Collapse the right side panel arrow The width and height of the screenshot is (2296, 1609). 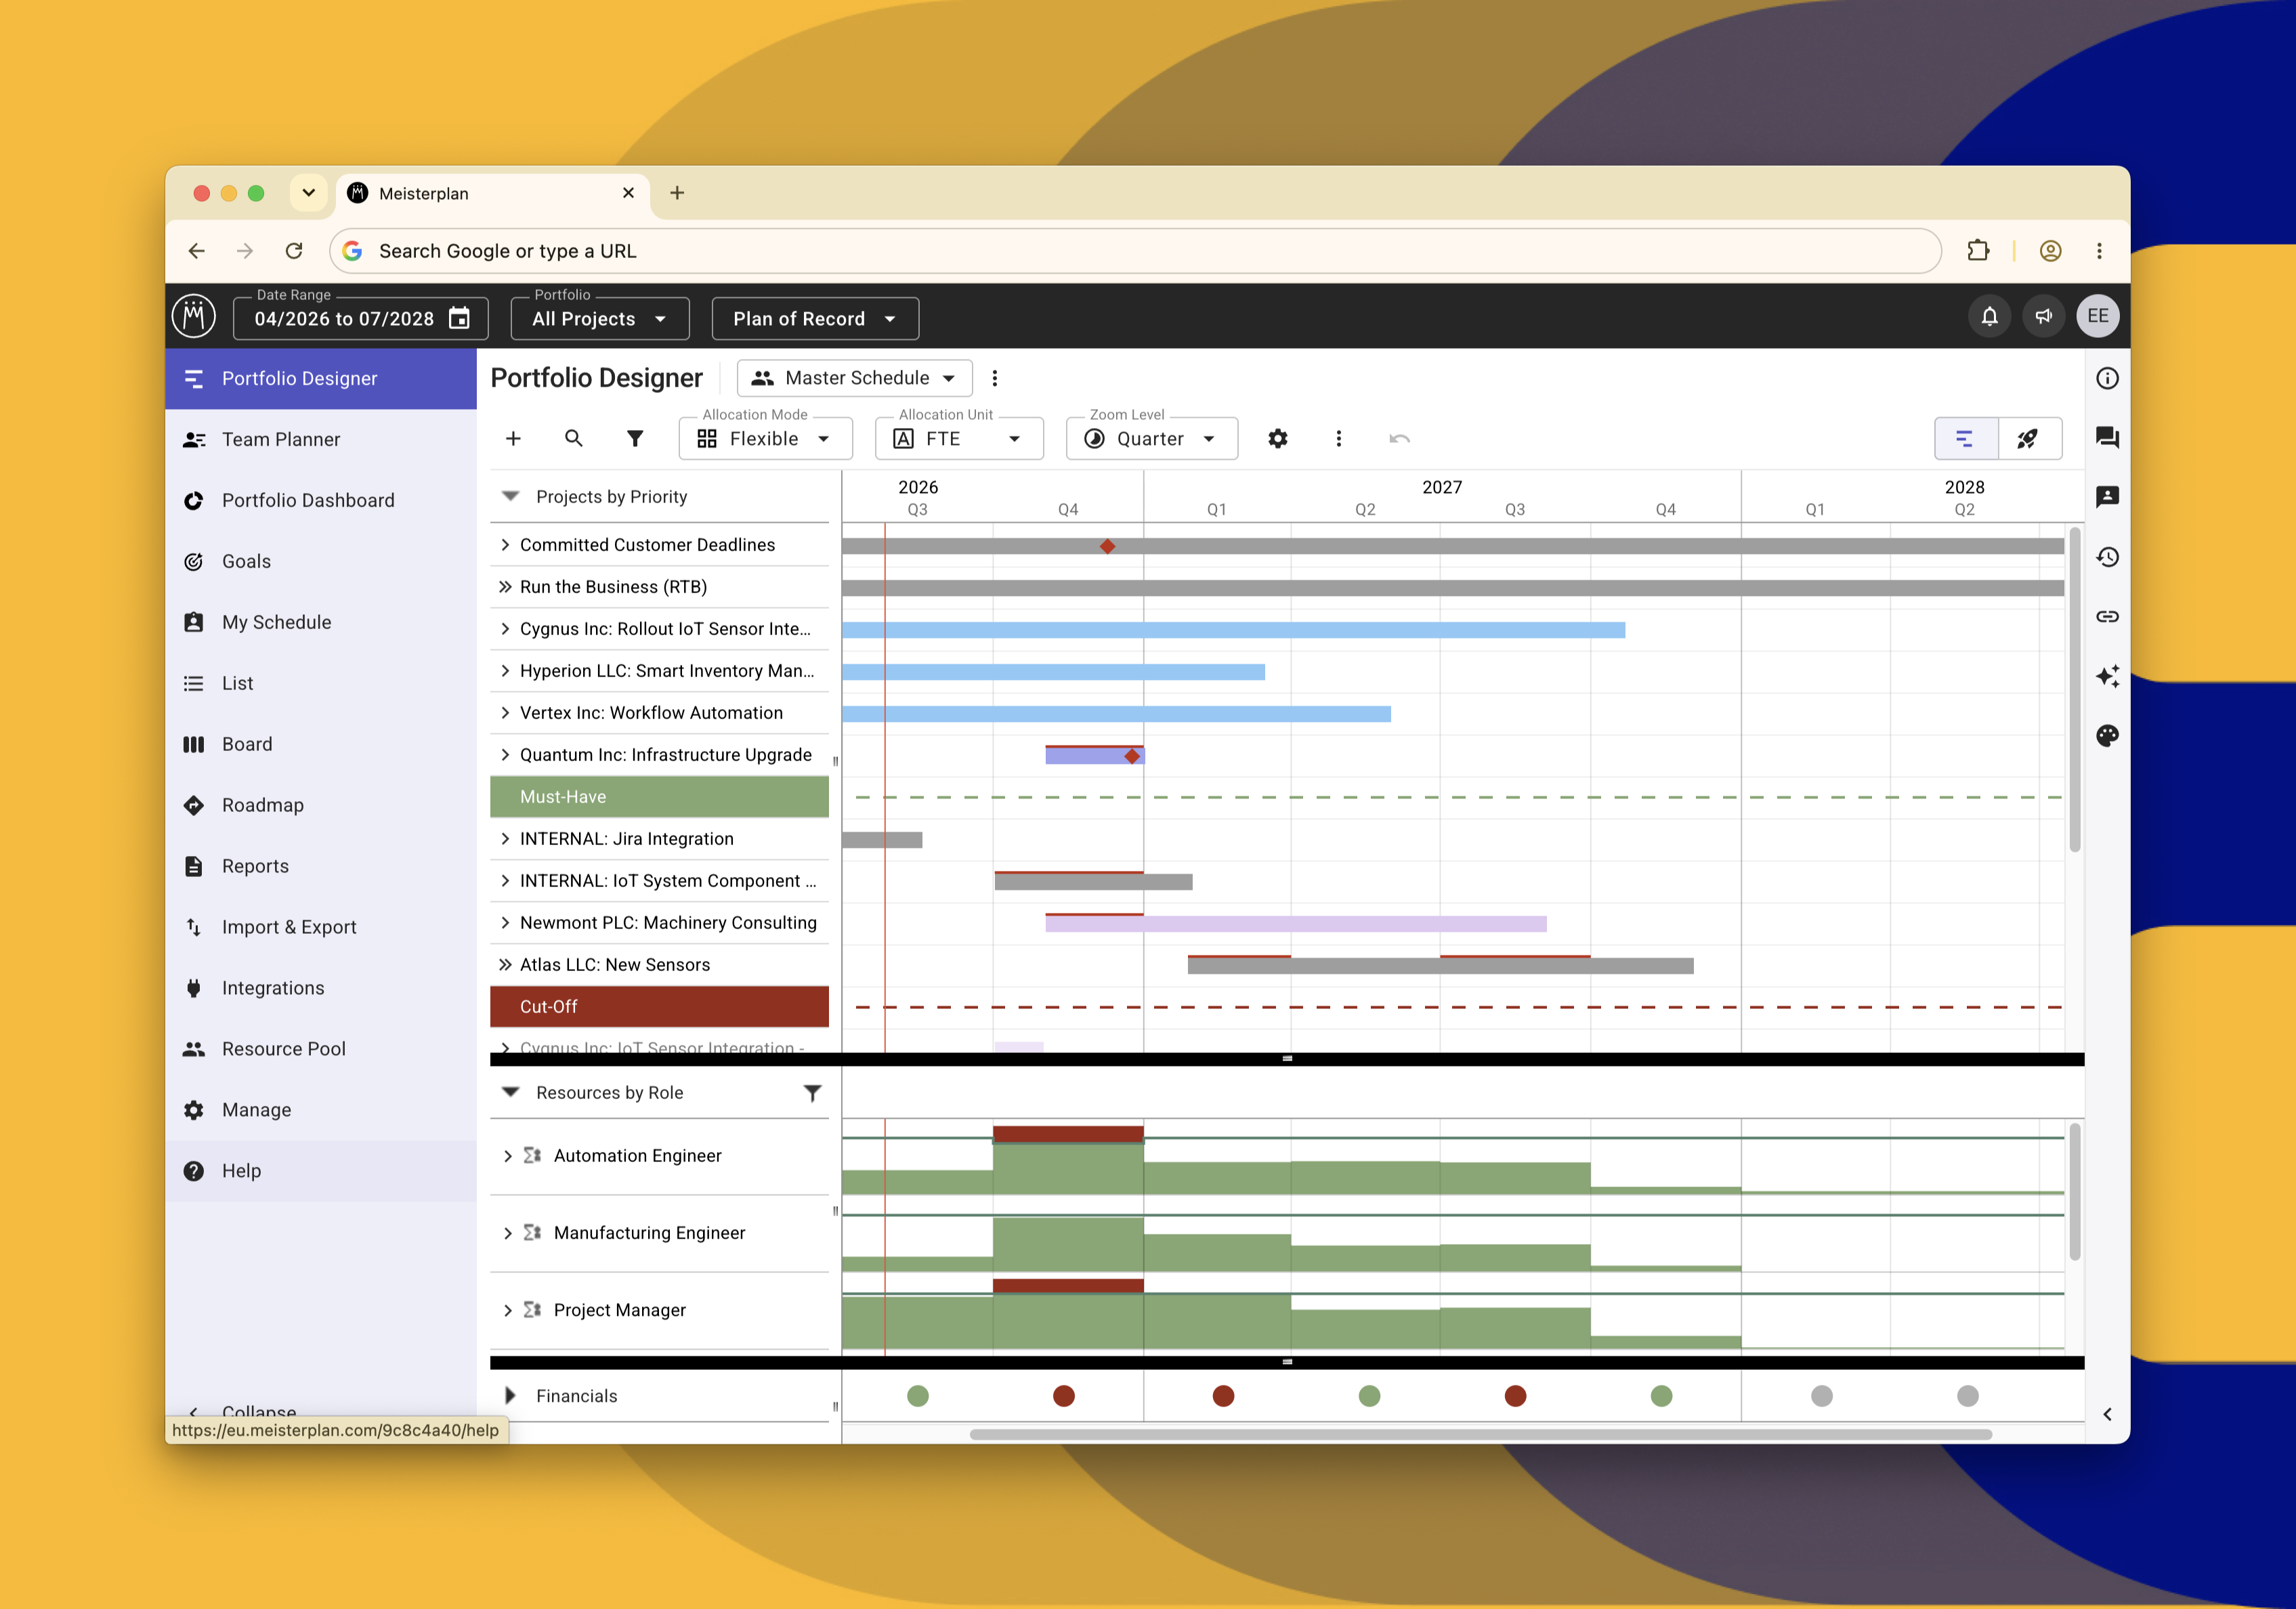tap(2107, 1414)
